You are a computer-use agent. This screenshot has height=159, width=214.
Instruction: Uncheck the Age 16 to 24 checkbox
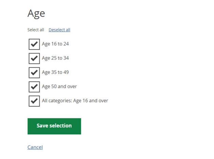pos(34,44)
